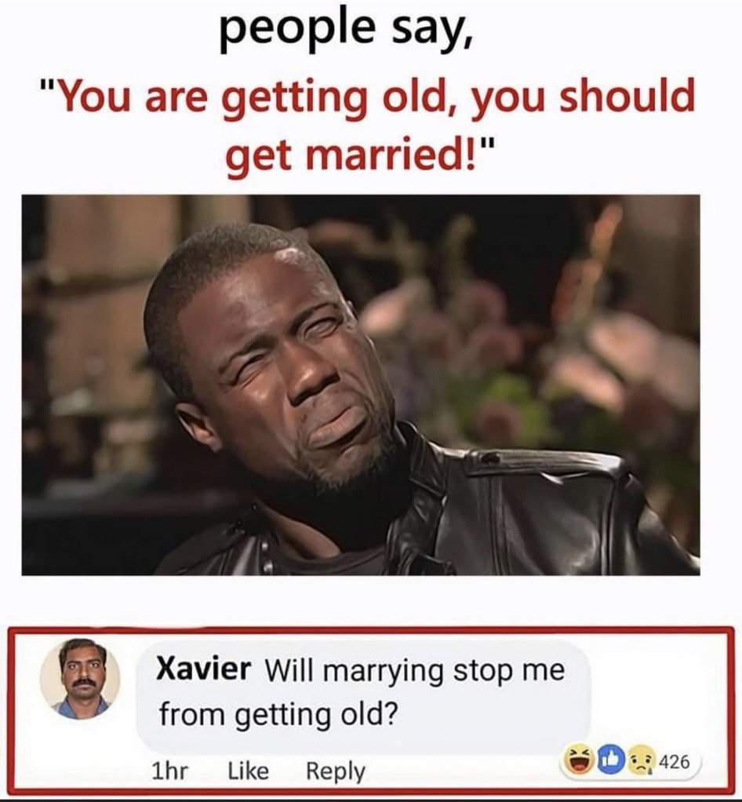The width and height of the screenshot is (742, 802).
Task: Click the 1hr comment timestamp
Action: pos(169,771)
